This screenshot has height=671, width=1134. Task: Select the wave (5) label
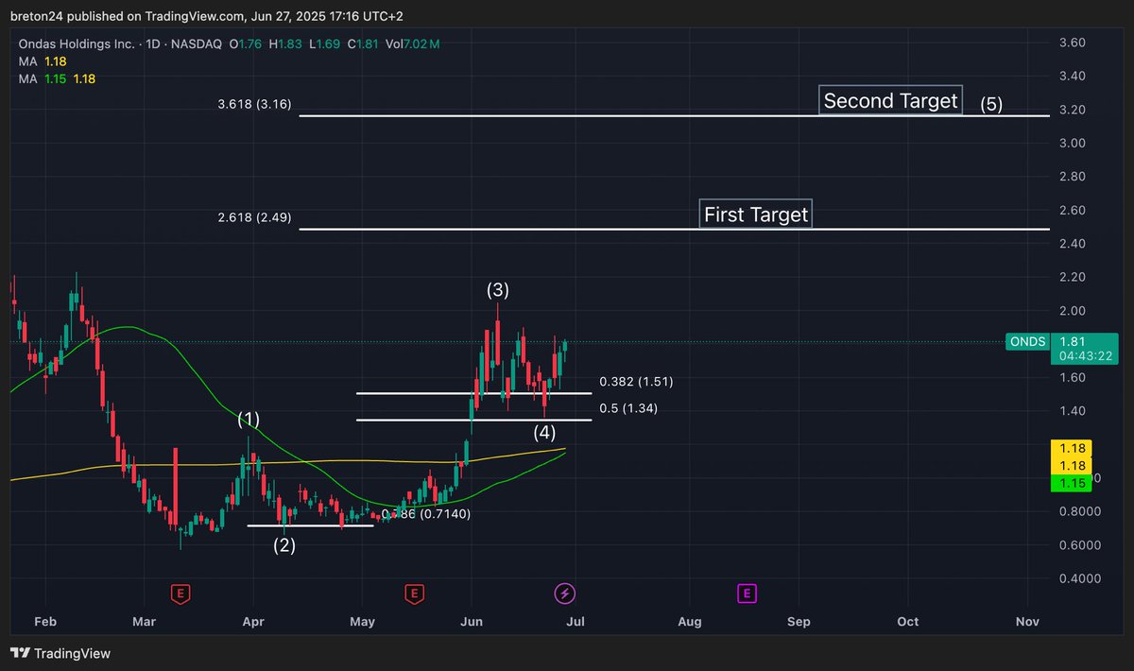tap(991, 105)
